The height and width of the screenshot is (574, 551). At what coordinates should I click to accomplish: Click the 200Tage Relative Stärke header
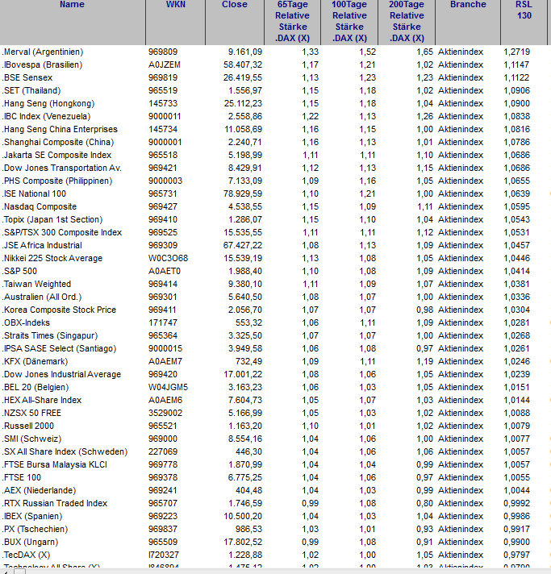406,21
